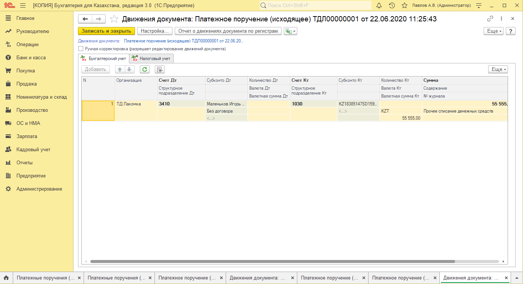Select the 55 555,00 currency amount cell

click(401, 118)
